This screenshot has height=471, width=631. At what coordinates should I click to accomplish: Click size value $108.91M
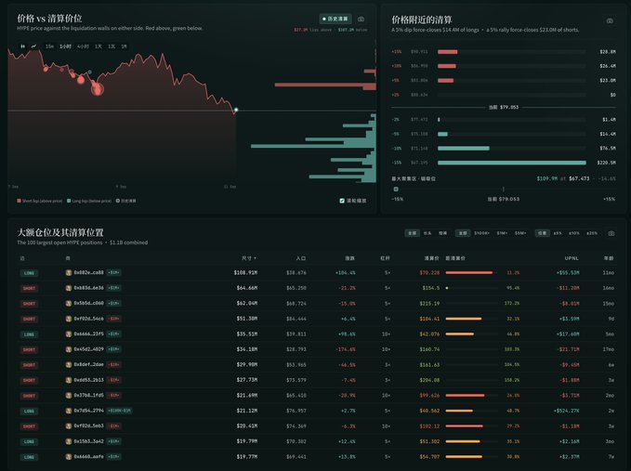click(245, 273)
